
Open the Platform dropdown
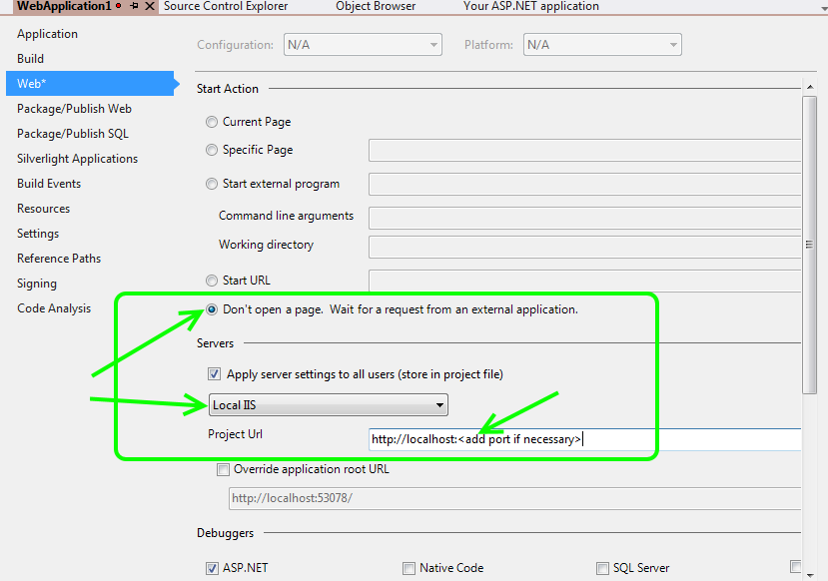[x=602, y=45]
